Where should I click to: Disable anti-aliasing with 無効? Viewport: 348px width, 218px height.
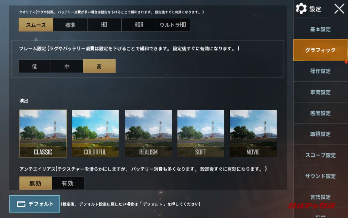[x=35, y=183]
